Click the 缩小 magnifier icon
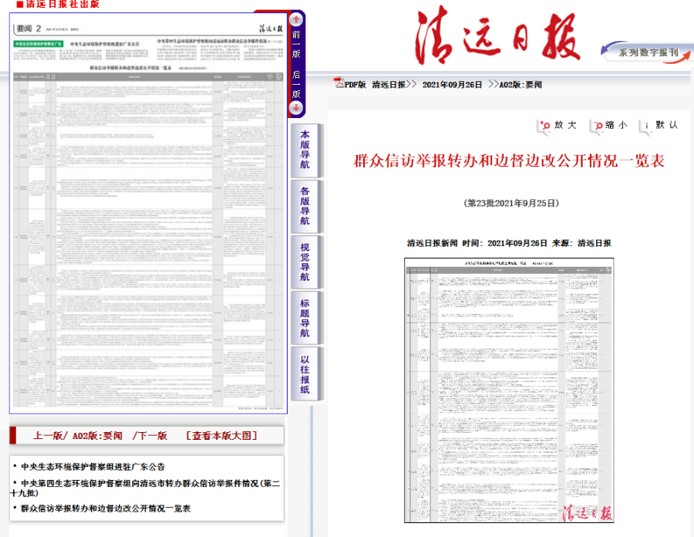 coord(598,127)
